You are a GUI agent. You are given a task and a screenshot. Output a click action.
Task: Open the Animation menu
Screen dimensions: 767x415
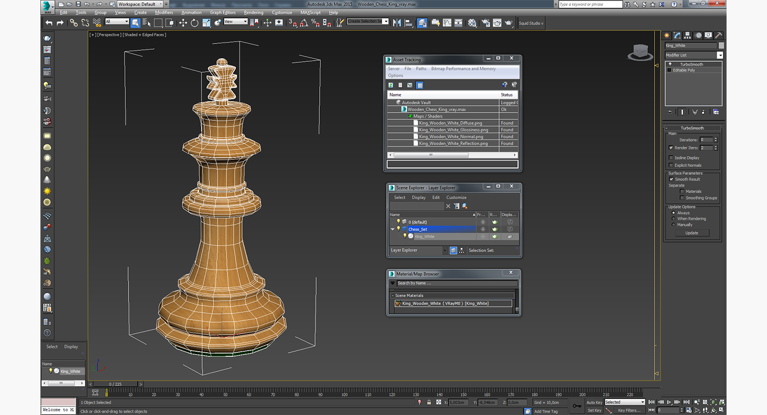tap(191, 12)
